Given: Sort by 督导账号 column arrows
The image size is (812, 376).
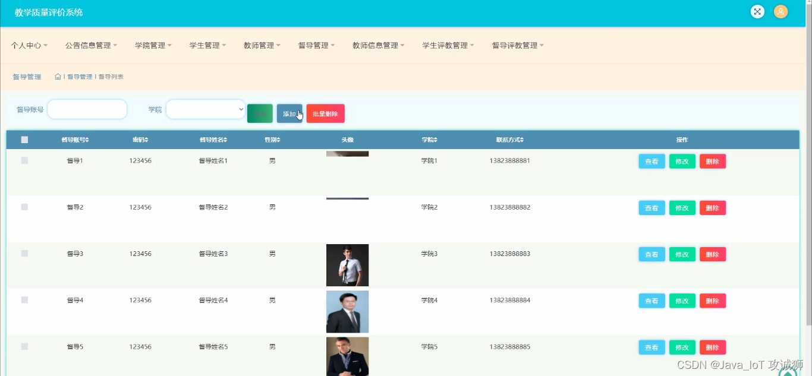Looking at the screenshot, I should coord(87,140).
